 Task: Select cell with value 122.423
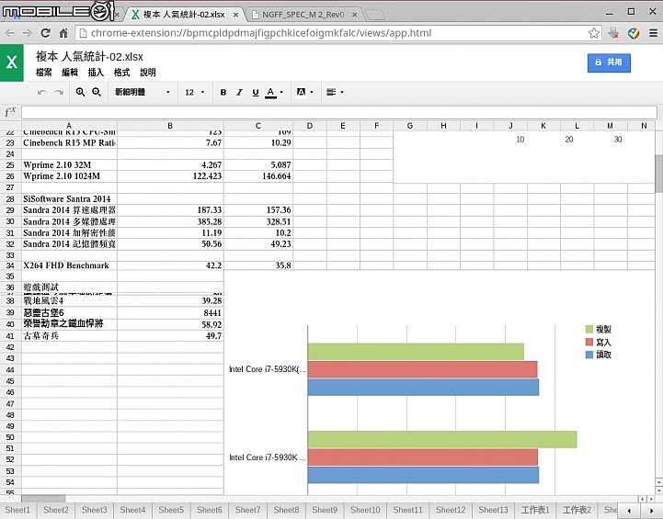[x=170, y=176]
